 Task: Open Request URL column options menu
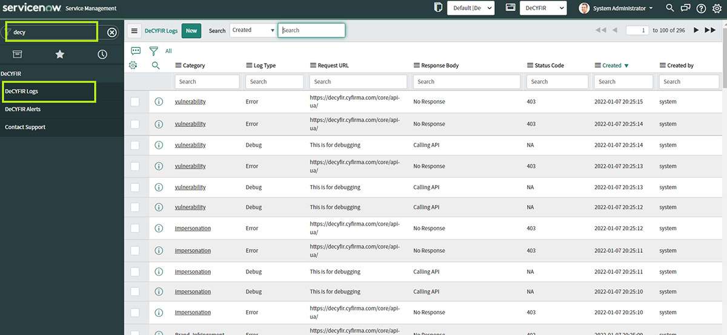pyautogui.click(x=313, y=65)
